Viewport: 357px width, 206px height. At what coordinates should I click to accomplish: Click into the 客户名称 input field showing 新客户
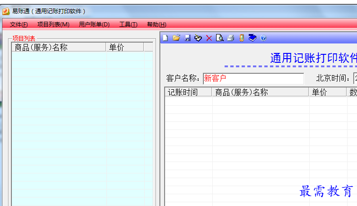(x=253, y=78)
